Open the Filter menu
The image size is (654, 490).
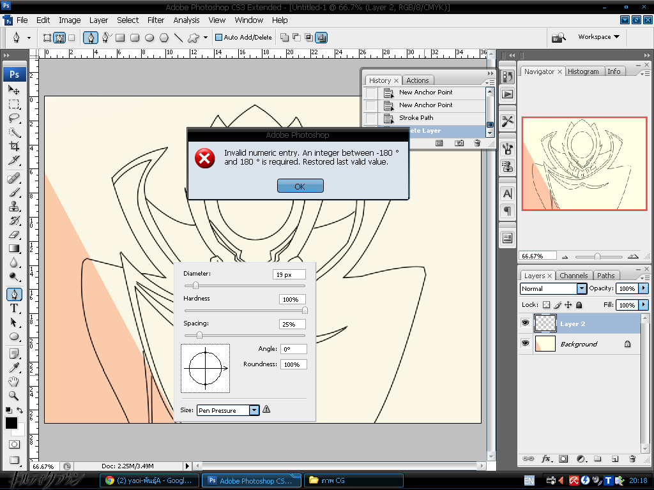(x=156, y=20)
